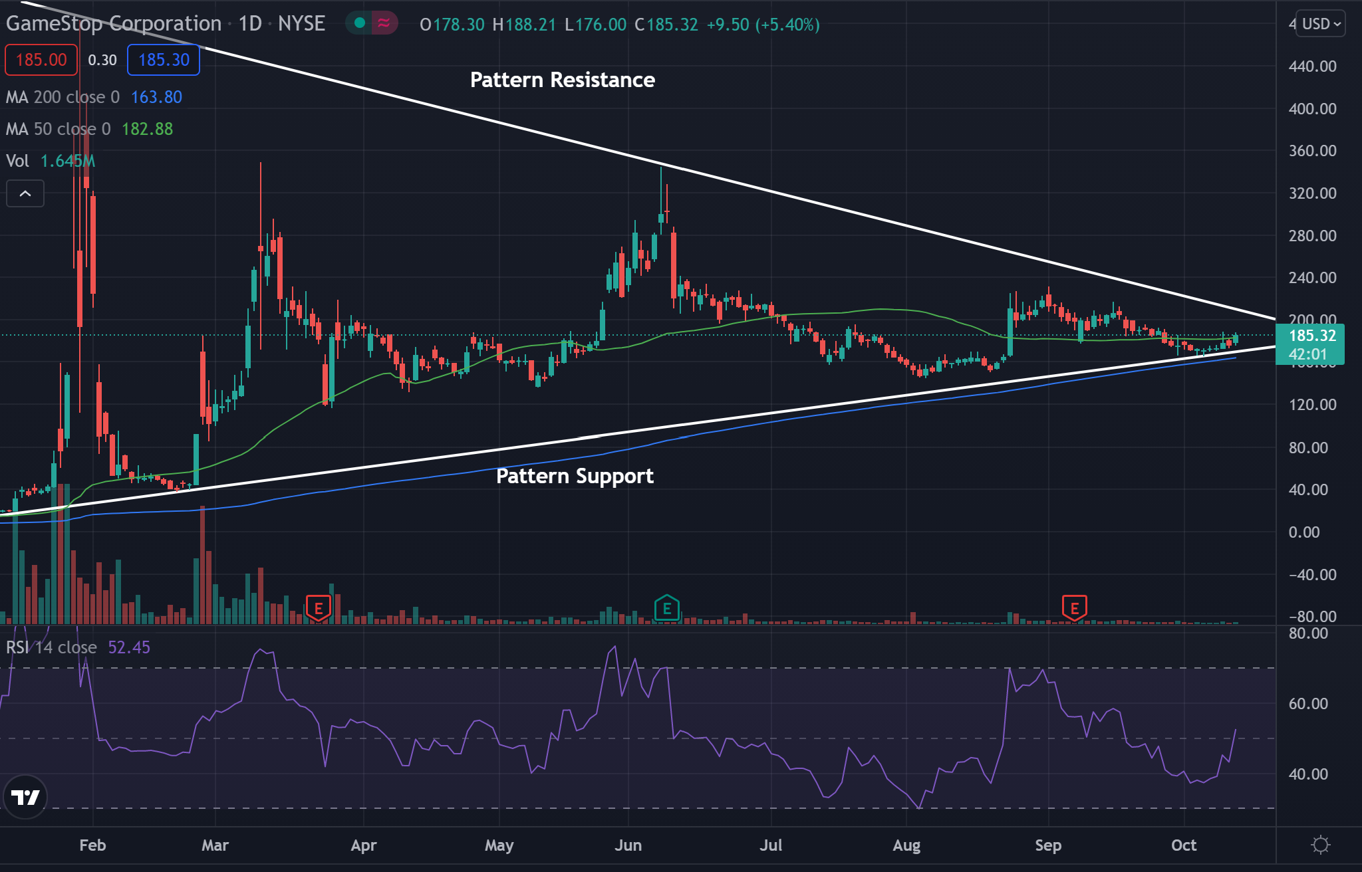Click the April earnings E marker
The height and width of the screenshot is (872, 1362).
[319, 608]
